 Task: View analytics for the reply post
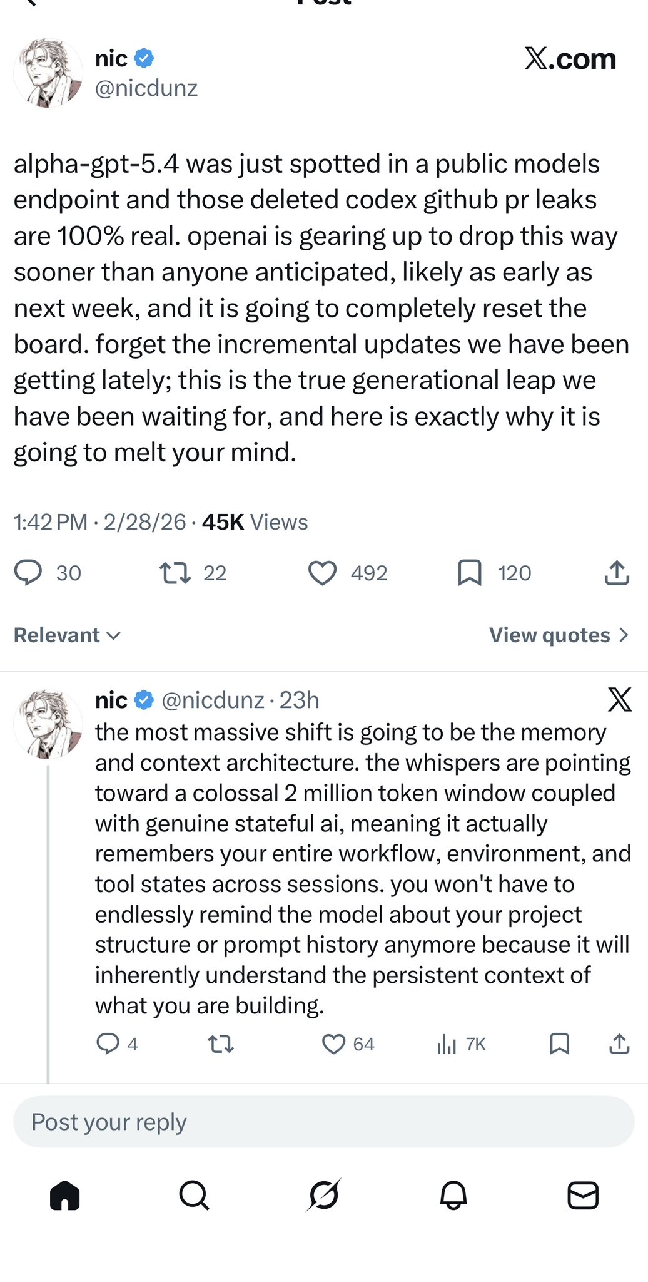tap(447, 1044)
